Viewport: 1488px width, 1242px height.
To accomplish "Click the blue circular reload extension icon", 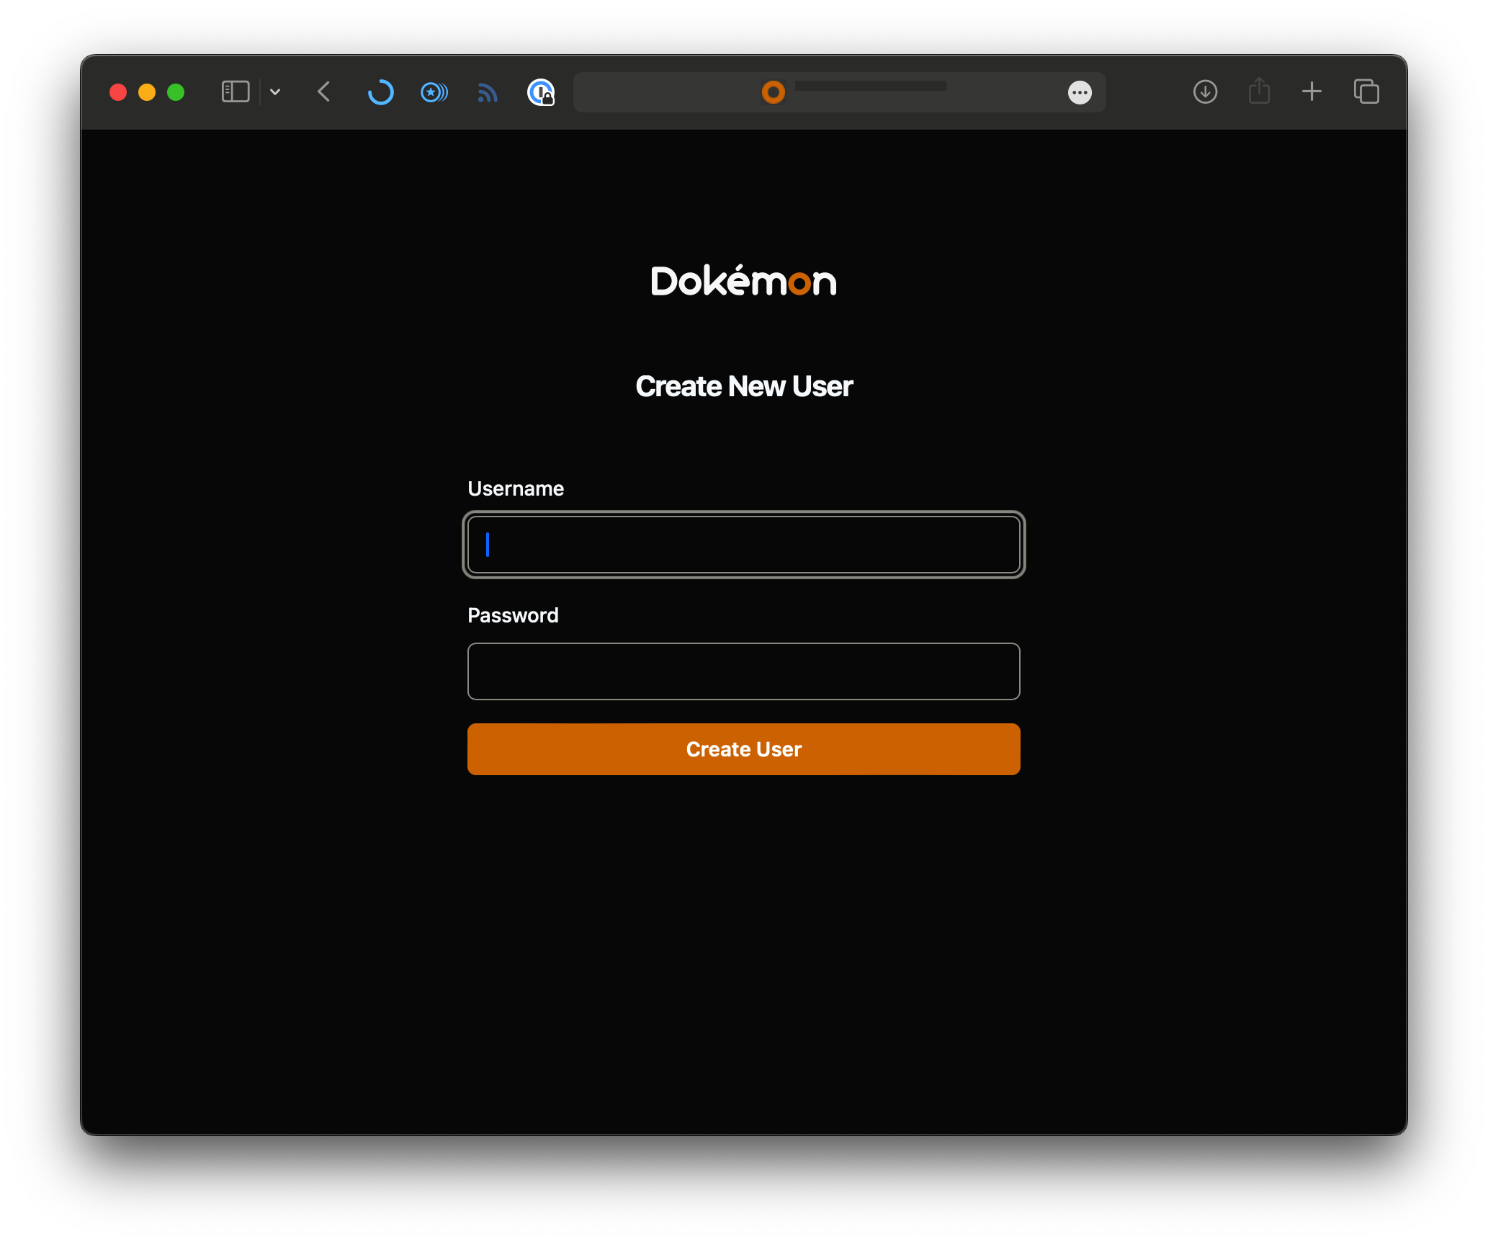I will tap(380, 92).
